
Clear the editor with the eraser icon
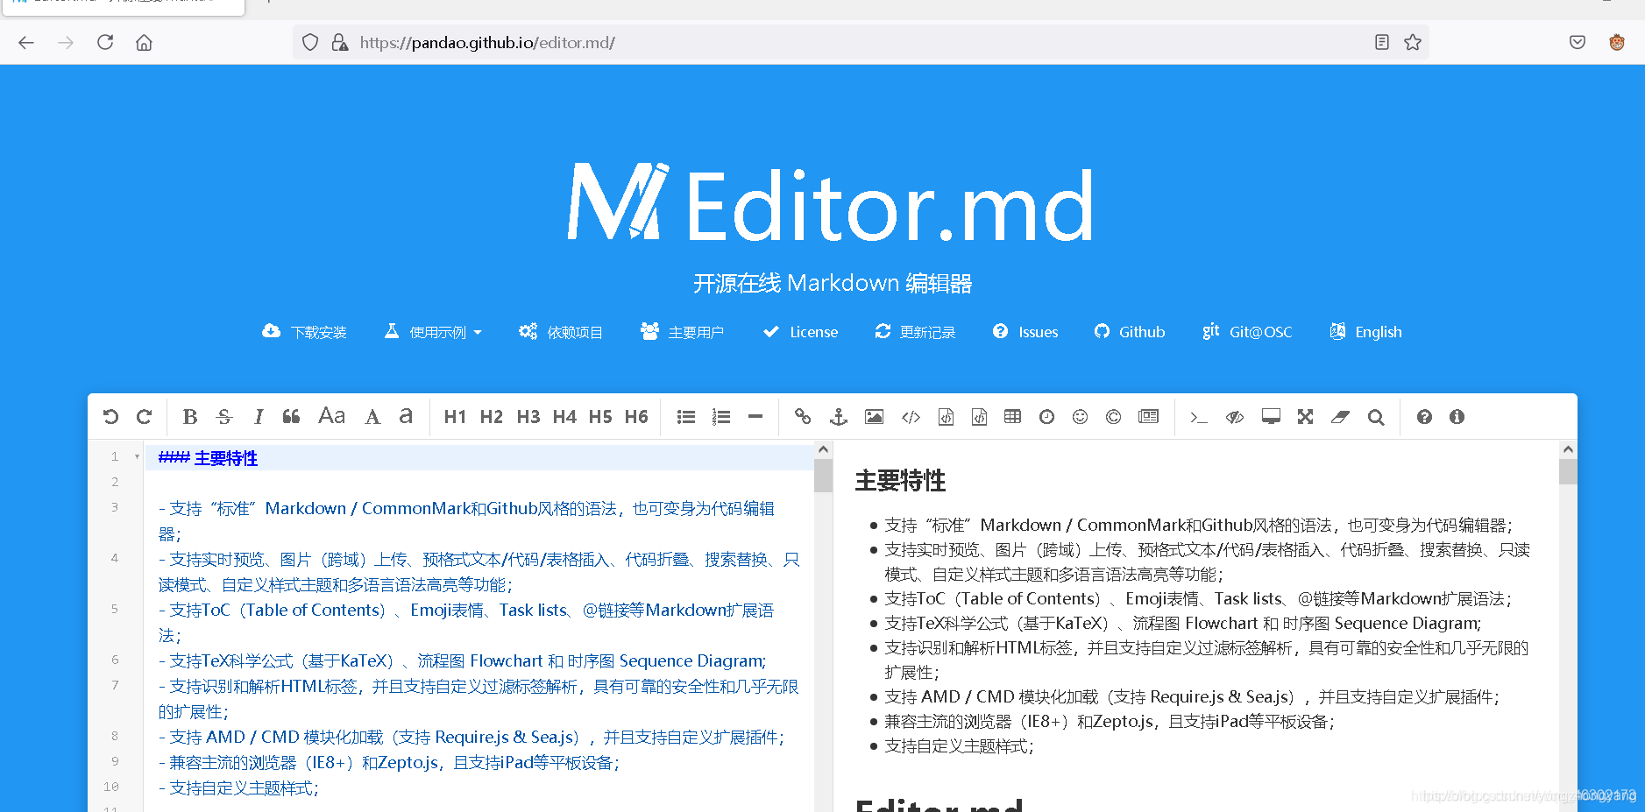coord(1340,417)
